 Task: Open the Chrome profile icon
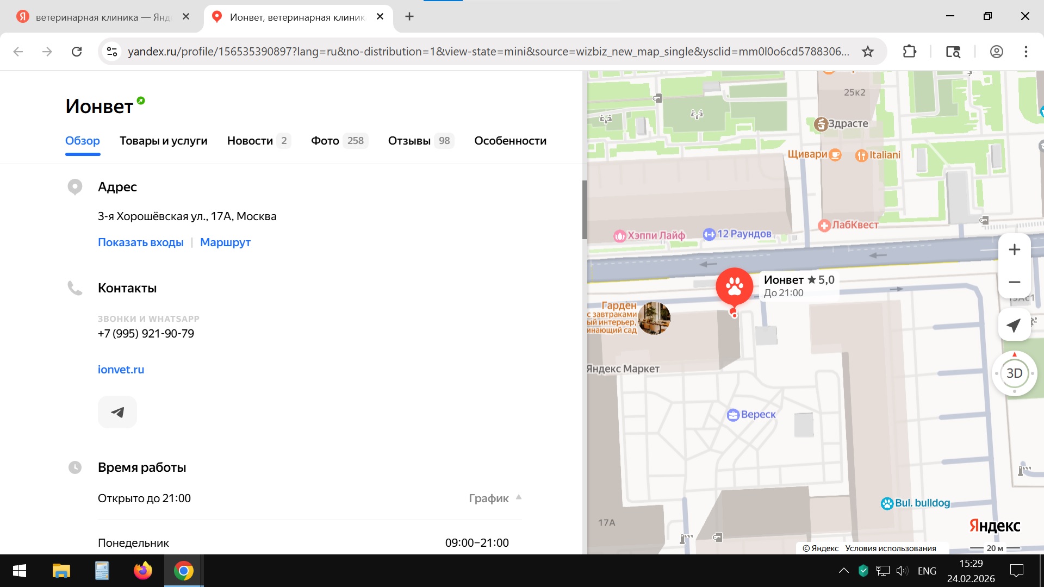996,52
